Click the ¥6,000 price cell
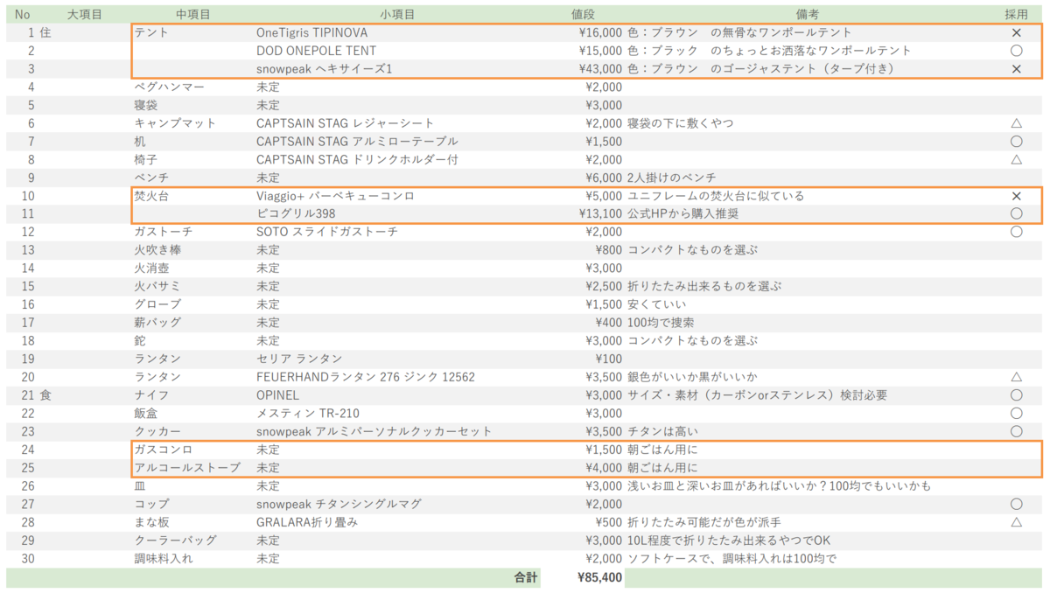This screenshot has height=593, width=1050. tap(604, 178)
